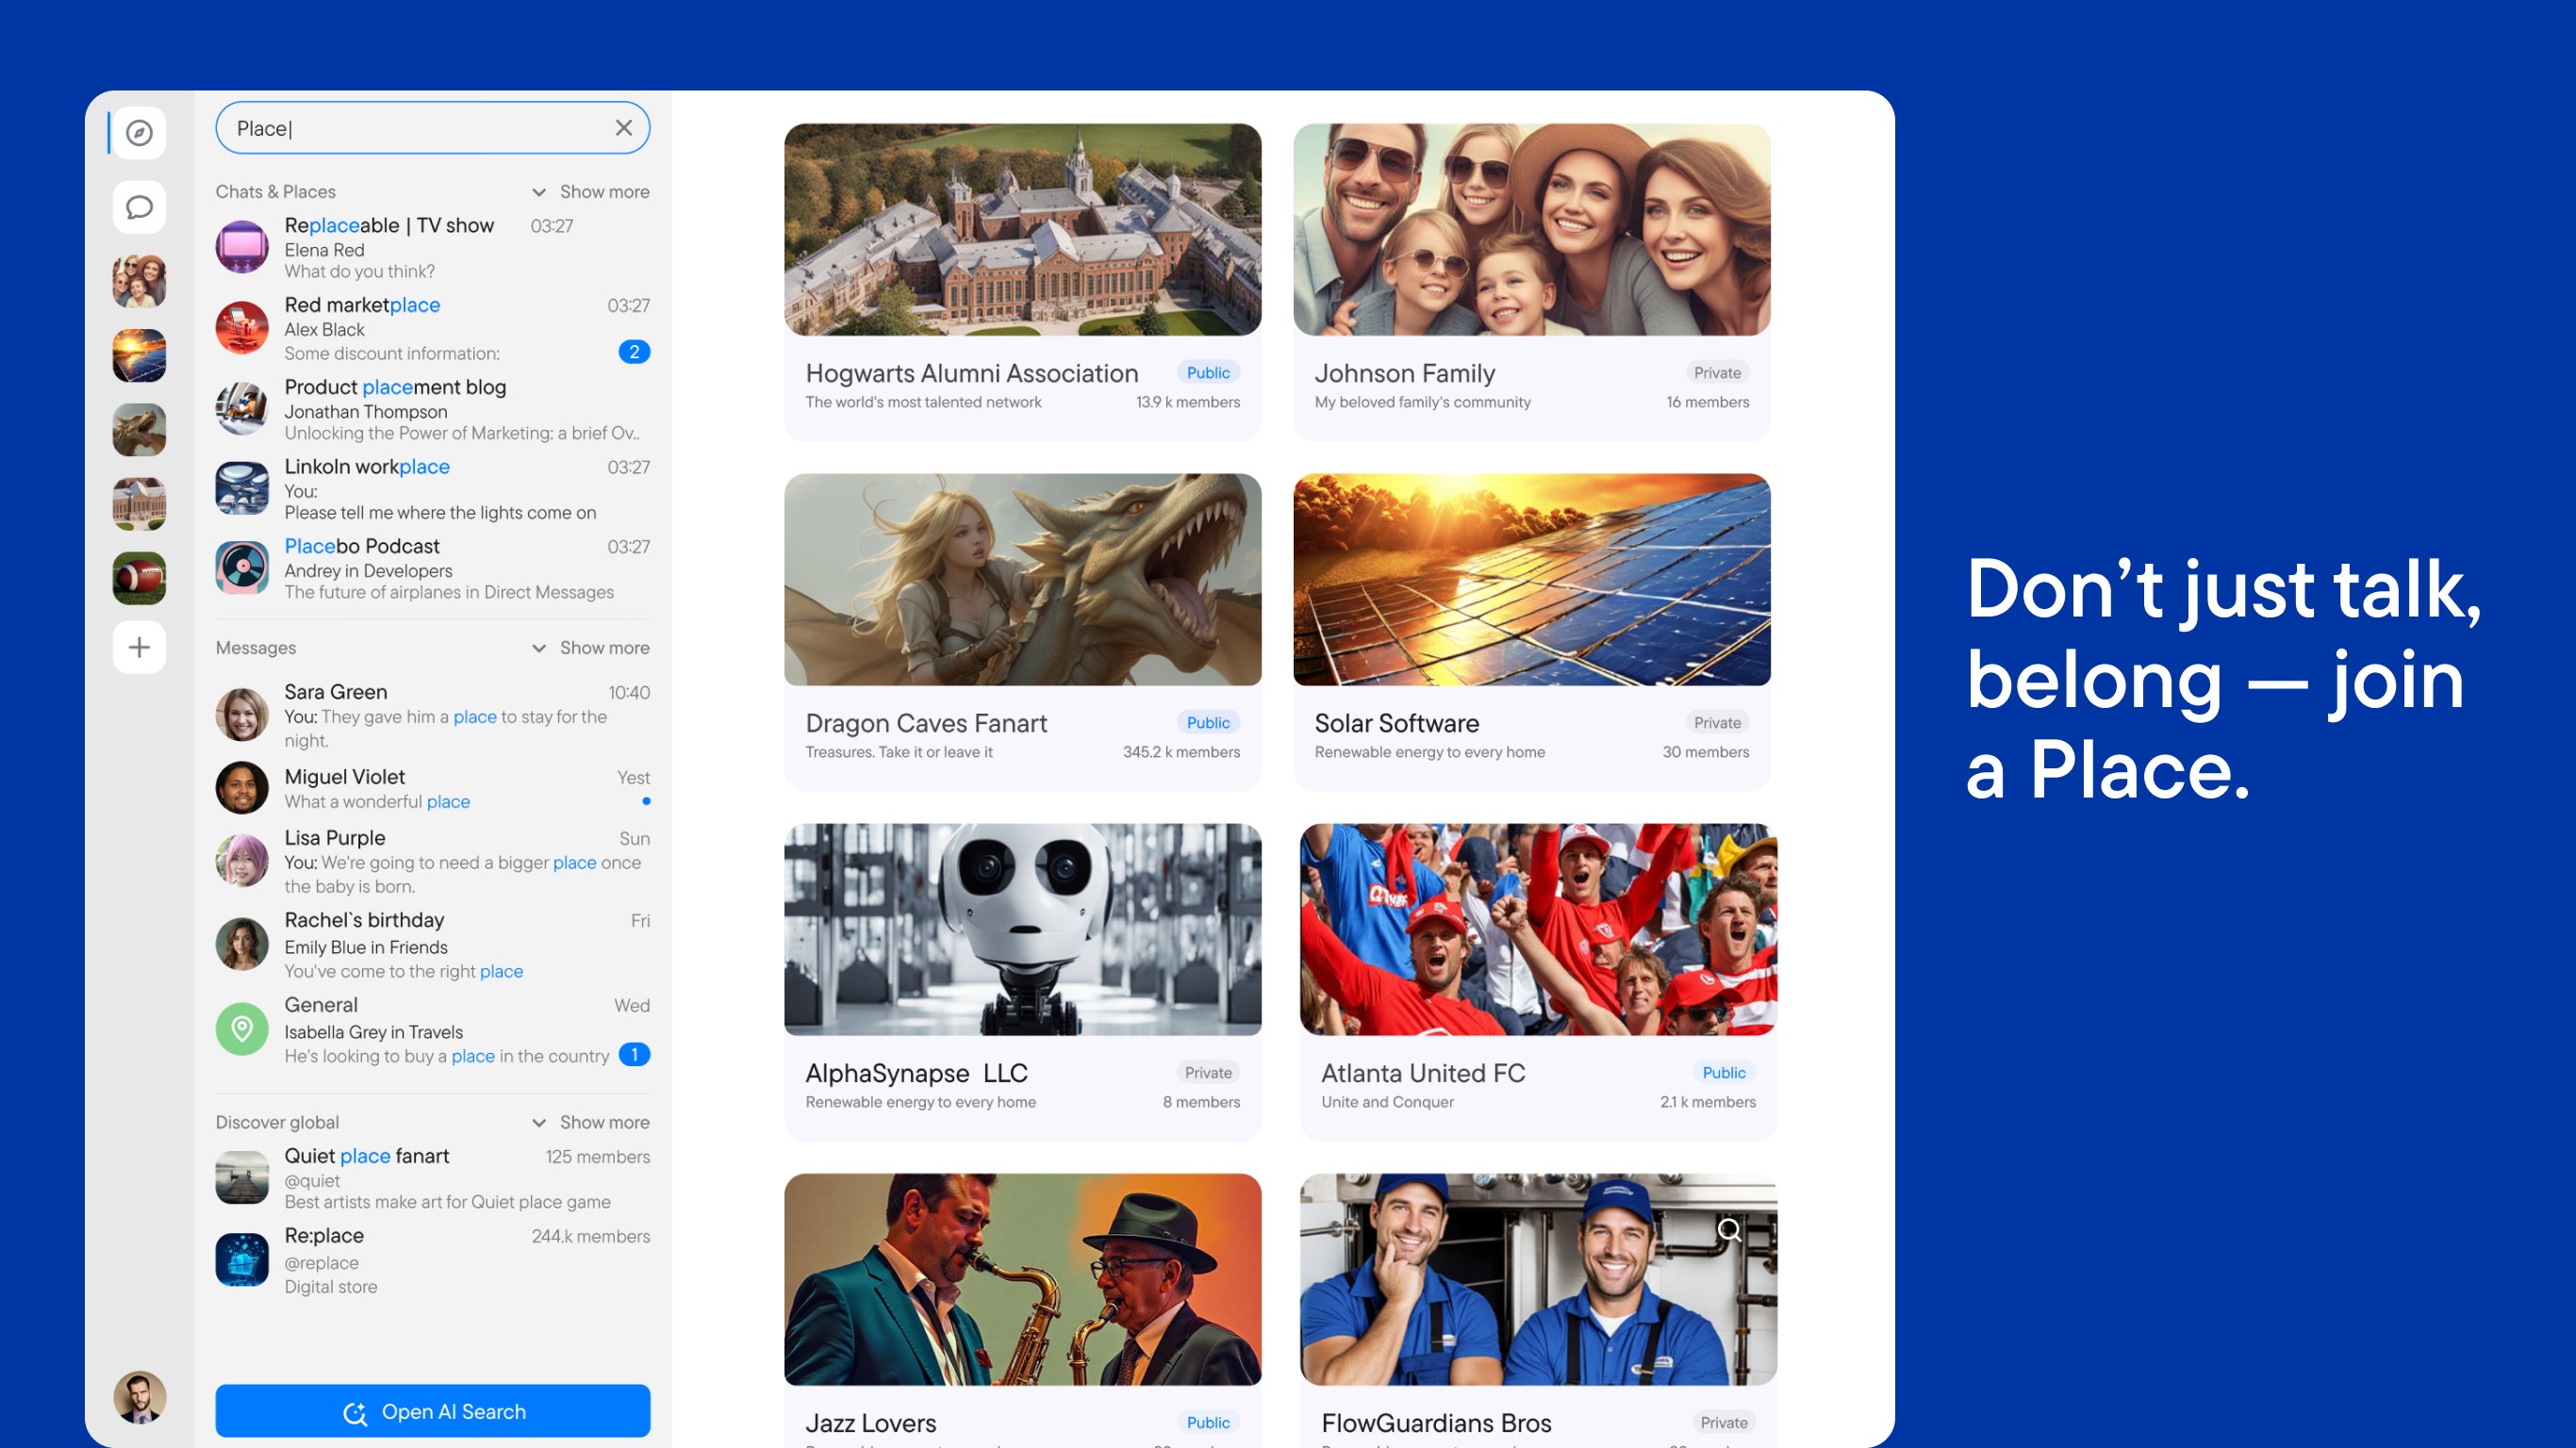The height and width of the screenshot is (1448, 2576).
Task: Open the dragon place icon in sidebar
Action: click(139, 430)
